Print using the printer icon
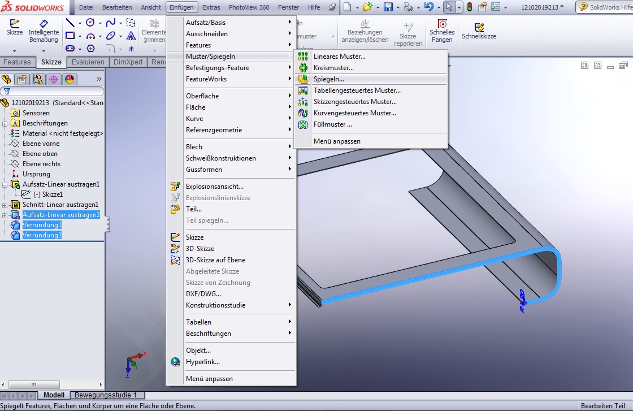This screenshot has height=411, width=633. 408,7
